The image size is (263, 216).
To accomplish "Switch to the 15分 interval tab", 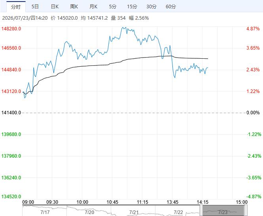I will [x=132, y=7].
